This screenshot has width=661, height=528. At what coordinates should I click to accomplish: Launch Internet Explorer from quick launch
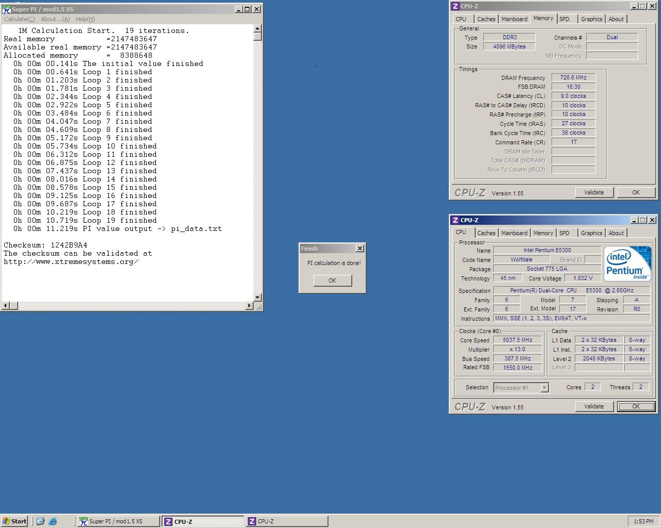click(x=53, y=521)
